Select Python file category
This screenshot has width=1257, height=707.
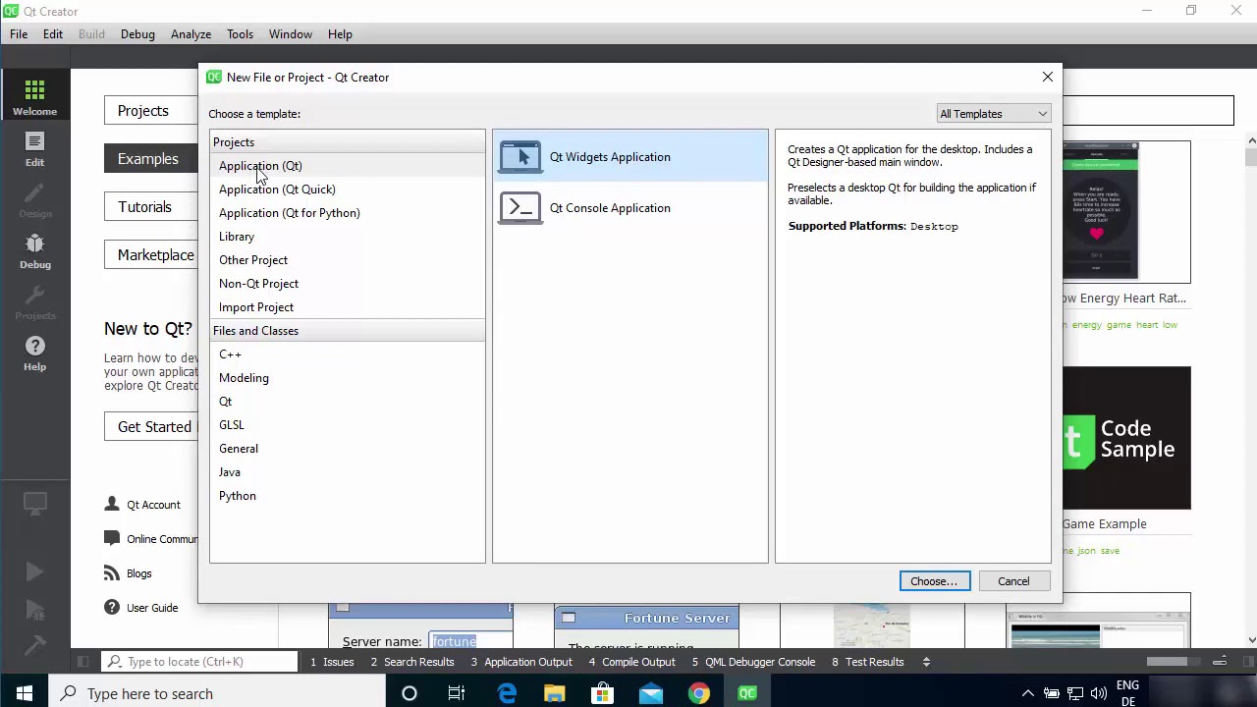coord(348,496)
